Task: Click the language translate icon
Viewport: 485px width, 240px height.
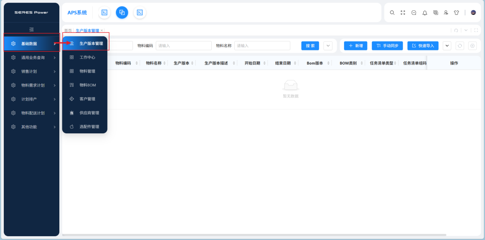Action: 436,13
